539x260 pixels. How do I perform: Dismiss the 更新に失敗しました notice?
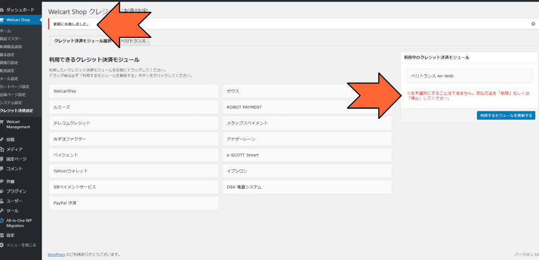[x=533, y=24]
